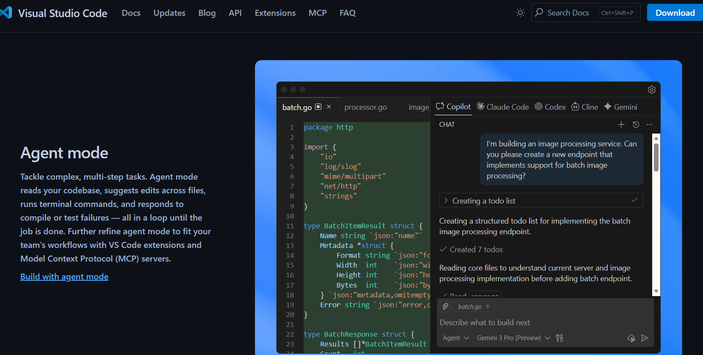Open the Extensions navigation link
Image resolution: width=703 pixels, height=355 pixels.
coord(275,13)
